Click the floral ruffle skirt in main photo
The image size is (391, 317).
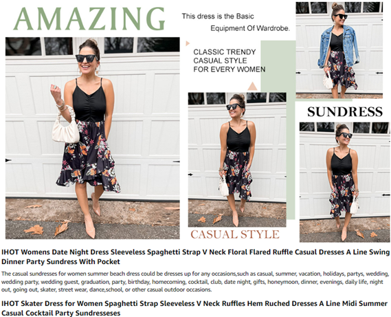click(x=87, y=157)
